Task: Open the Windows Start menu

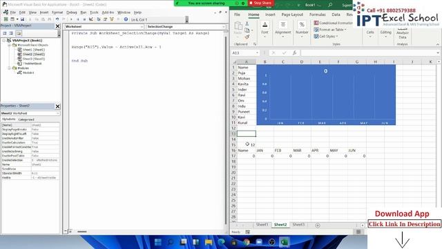Action: point(158,242)
